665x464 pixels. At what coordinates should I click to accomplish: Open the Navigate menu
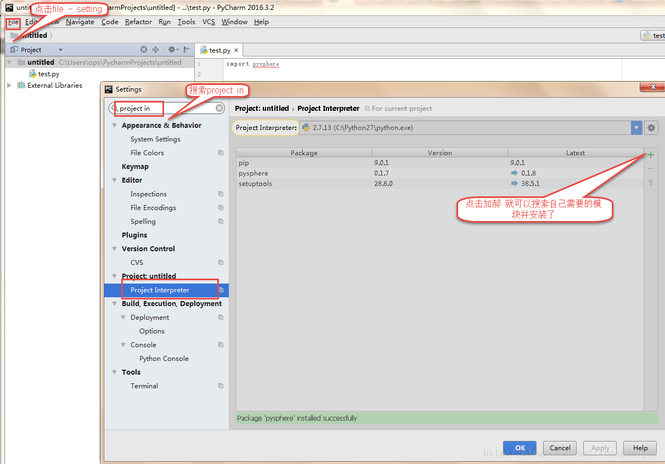pos(80,22)
